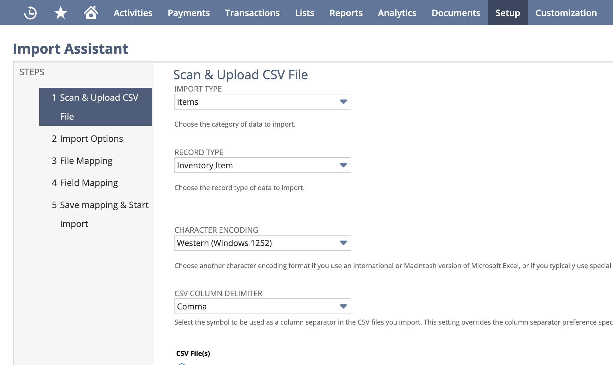Open the CSV Column Delimiter dropdown
The height and width of the screenshot is (365, 613).
coord(343,306)
